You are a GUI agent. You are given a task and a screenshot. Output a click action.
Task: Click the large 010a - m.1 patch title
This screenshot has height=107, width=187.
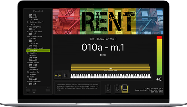(103, 47)
